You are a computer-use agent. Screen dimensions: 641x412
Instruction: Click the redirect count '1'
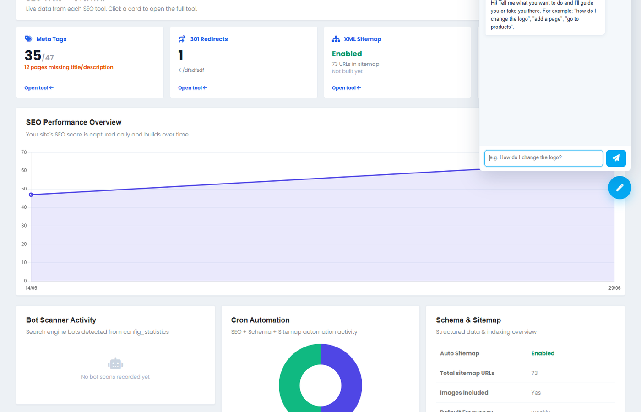181,55
